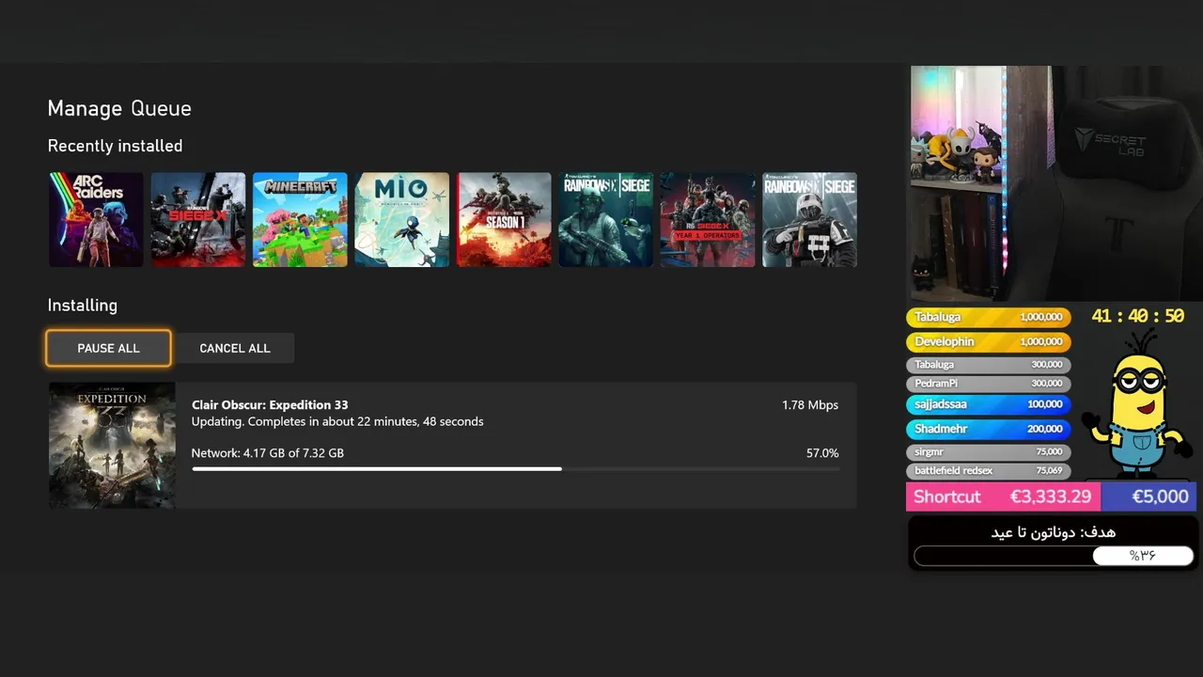Open Rainbow Six Siege tile with white-masked operator
Screen dimensions: 1203x677
(809, 219)
